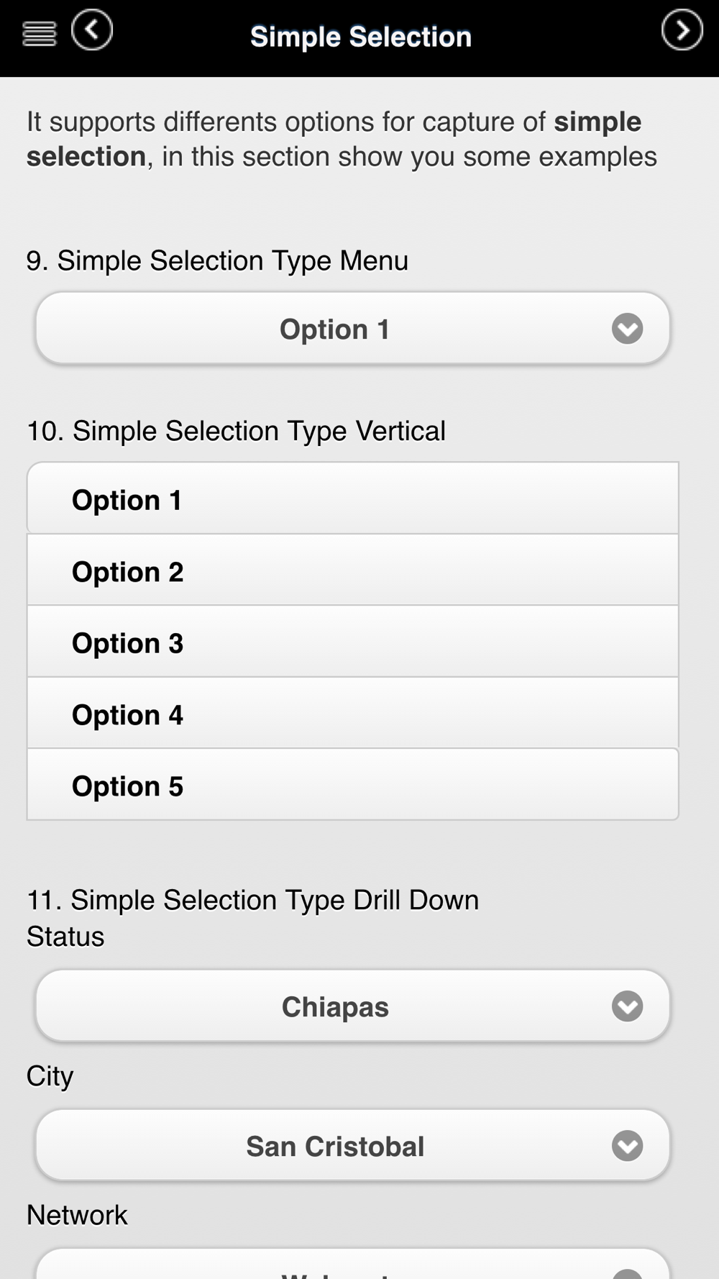Click the 11. Simple Selection Type Drill Down label
This screenshot has width=719, height=1279.
252,900
